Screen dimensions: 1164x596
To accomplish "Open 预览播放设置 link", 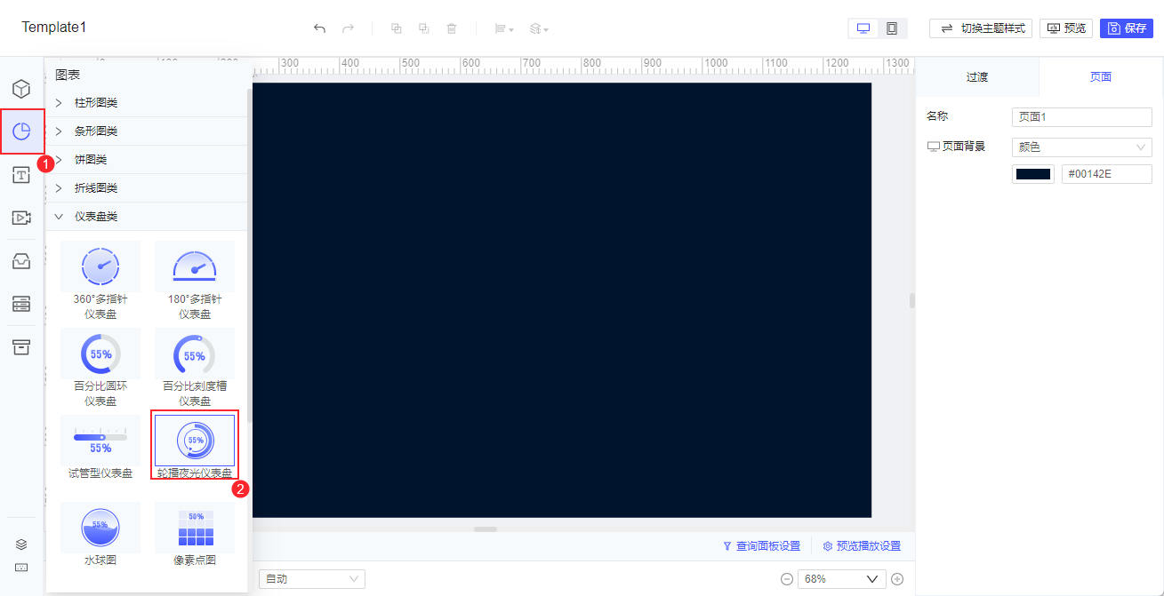I will click(862, 546).
